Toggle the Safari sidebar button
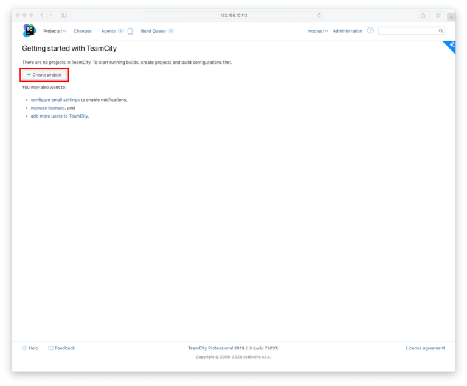Image resolution: width=467 pixels, height=386 pixels. (x=64, y=15)
